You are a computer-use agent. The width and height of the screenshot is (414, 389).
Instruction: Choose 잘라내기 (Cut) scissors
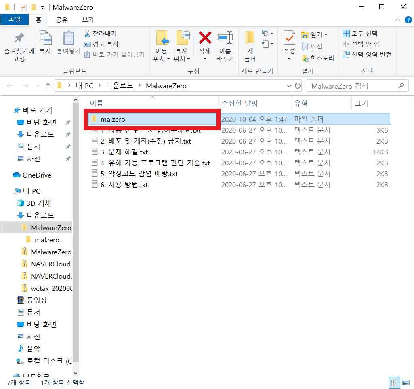coord(100,34)
